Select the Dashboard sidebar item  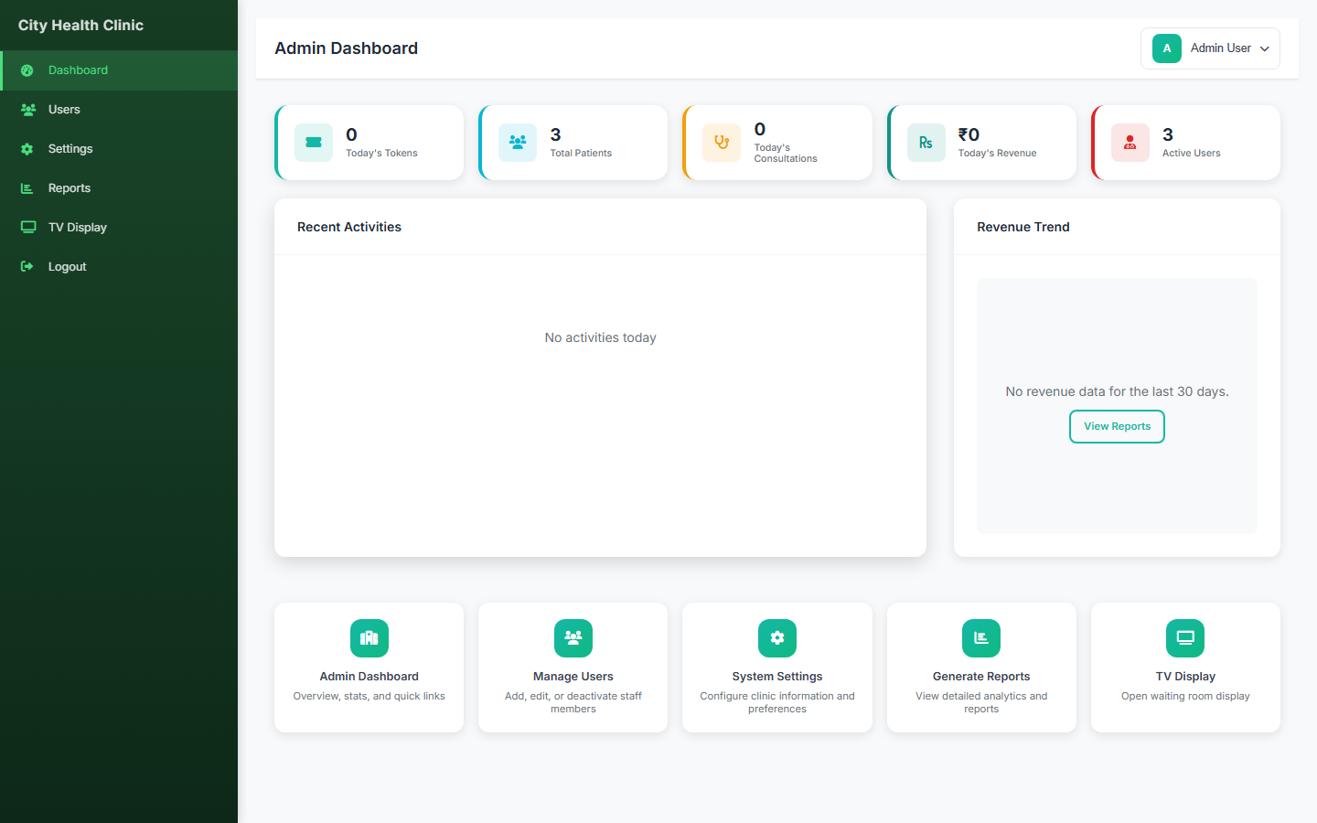pos(119,70)
